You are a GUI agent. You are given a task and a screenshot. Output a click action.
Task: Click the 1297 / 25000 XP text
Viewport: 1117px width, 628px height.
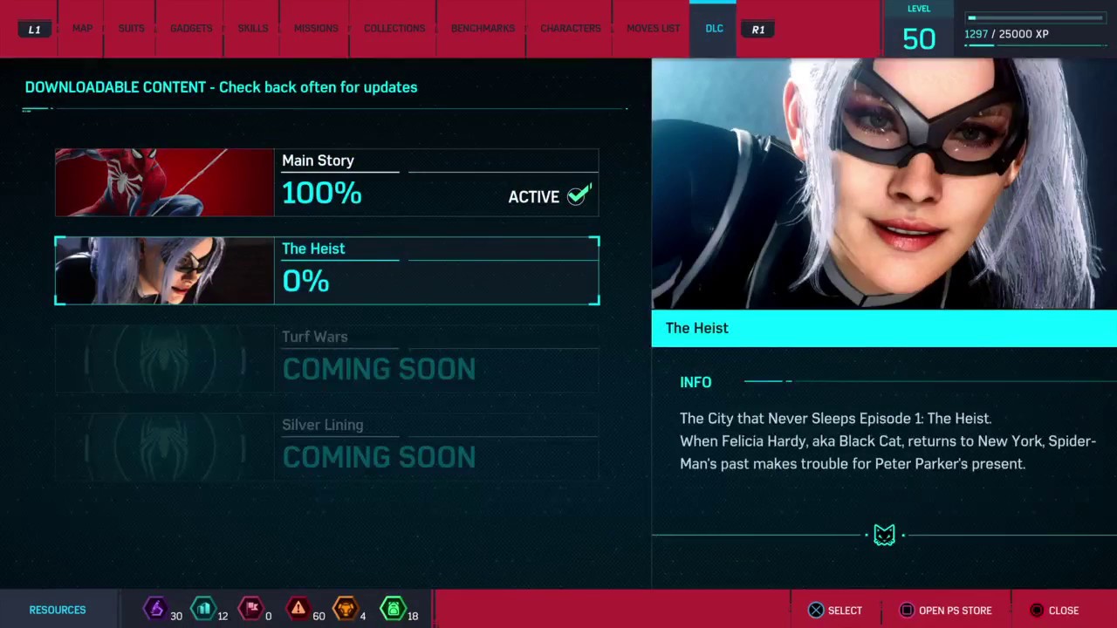[x=1006, y=34]
